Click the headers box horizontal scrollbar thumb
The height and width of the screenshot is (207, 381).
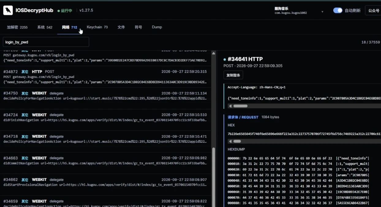click(240, 106)
